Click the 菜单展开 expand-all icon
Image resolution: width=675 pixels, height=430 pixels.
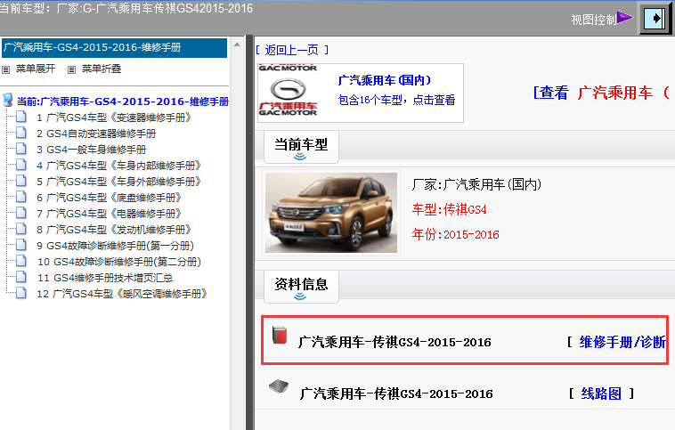[x=6, y=69]
